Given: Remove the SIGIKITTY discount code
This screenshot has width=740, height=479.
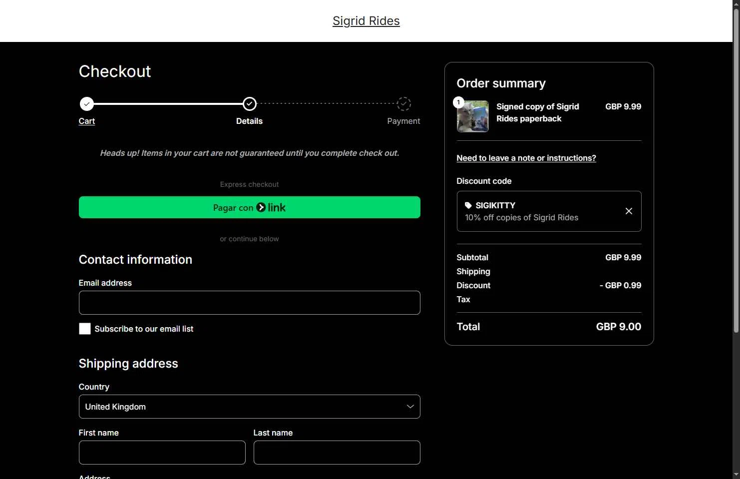Looking at the screenshot, I should coord(629,211).
